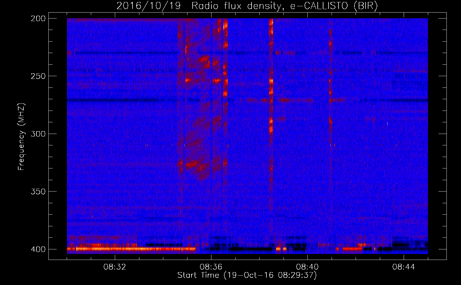Click the 08:32 time tick label
Screen dimensions: 461x285
click(115, 267)
